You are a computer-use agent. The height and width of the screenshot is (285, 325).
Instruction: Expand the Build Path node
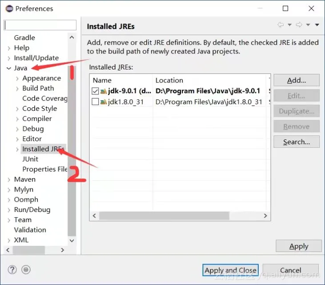click(17, 89)
